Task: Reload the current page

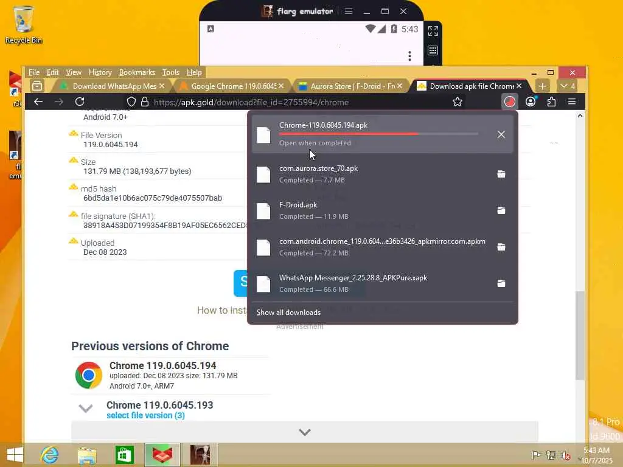Action: pyautogui.click(x=80, y=102)
